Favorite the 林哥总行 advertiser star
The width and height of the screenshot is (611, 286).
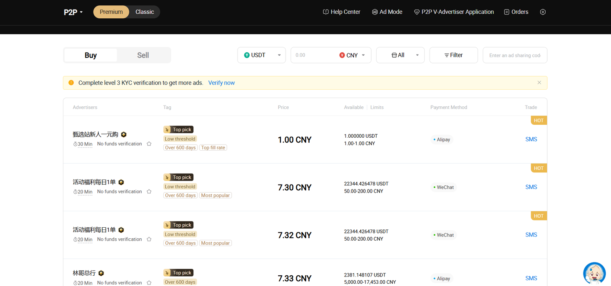(149, 283)
